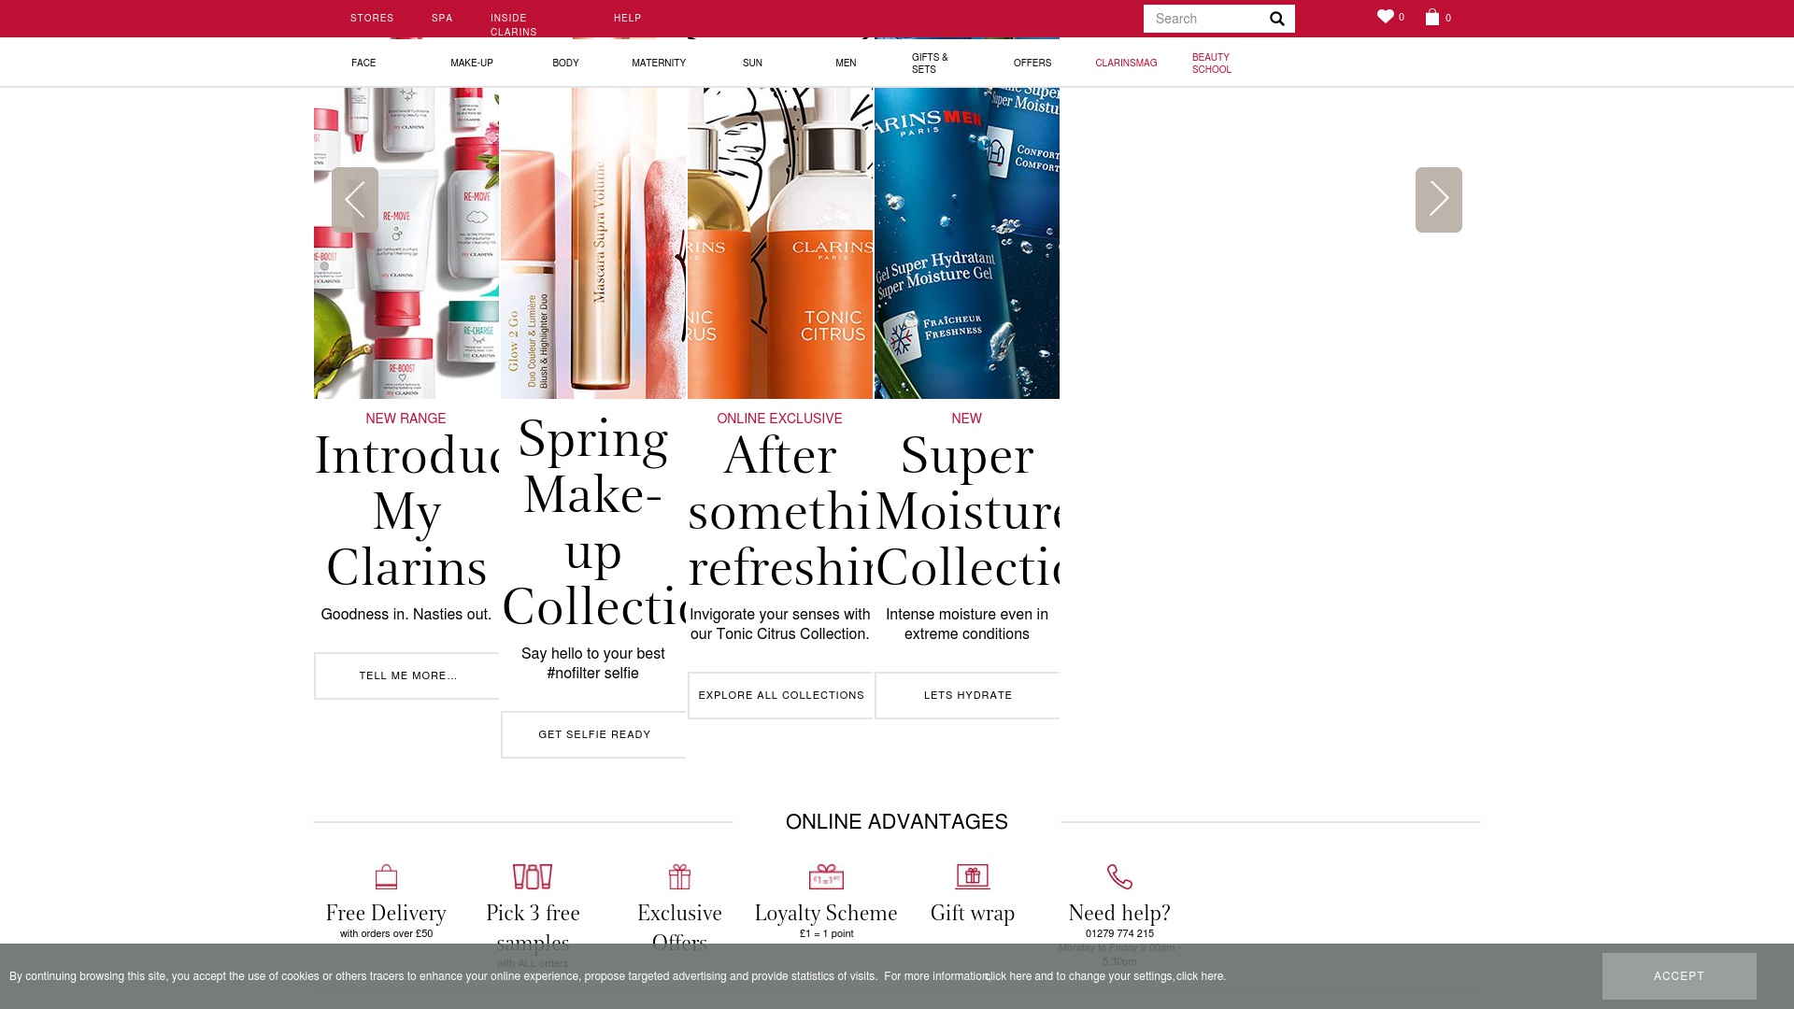
Task: Open the FACE menu
Action: (x=363, y=63)
